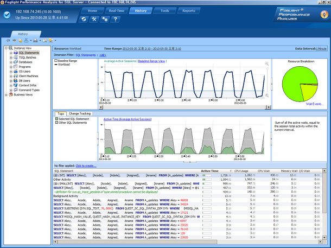Image resolution: width=331 pixels, height=248 pixels.
Task: Click the yellow notes toolbar icon
Action: [x=50, y=40]
